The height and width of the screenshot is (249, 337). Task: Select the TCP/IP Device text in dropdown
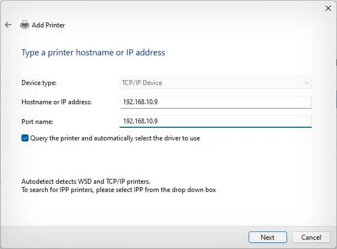[x=142, y=83]
